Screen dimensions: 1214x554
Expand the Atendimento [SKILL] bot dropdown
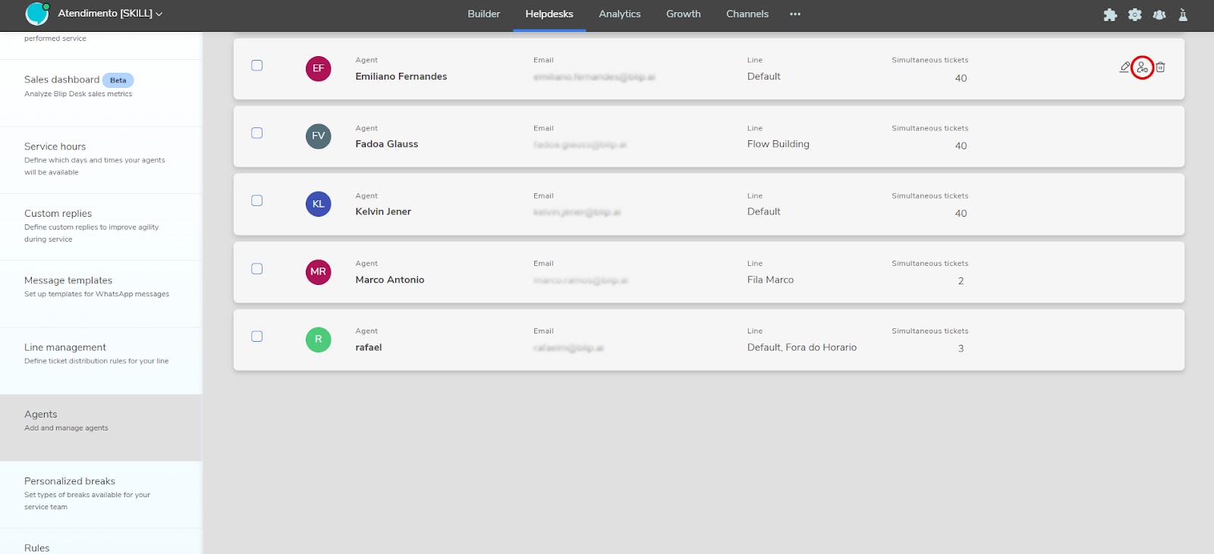(x=110, y=14)
